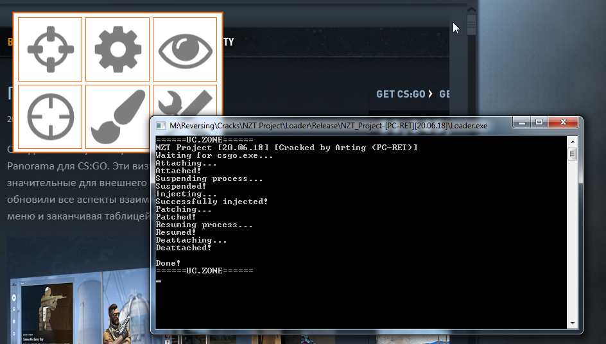
Task: Click the 'Done!' line in the console
Action: (168, 263)
